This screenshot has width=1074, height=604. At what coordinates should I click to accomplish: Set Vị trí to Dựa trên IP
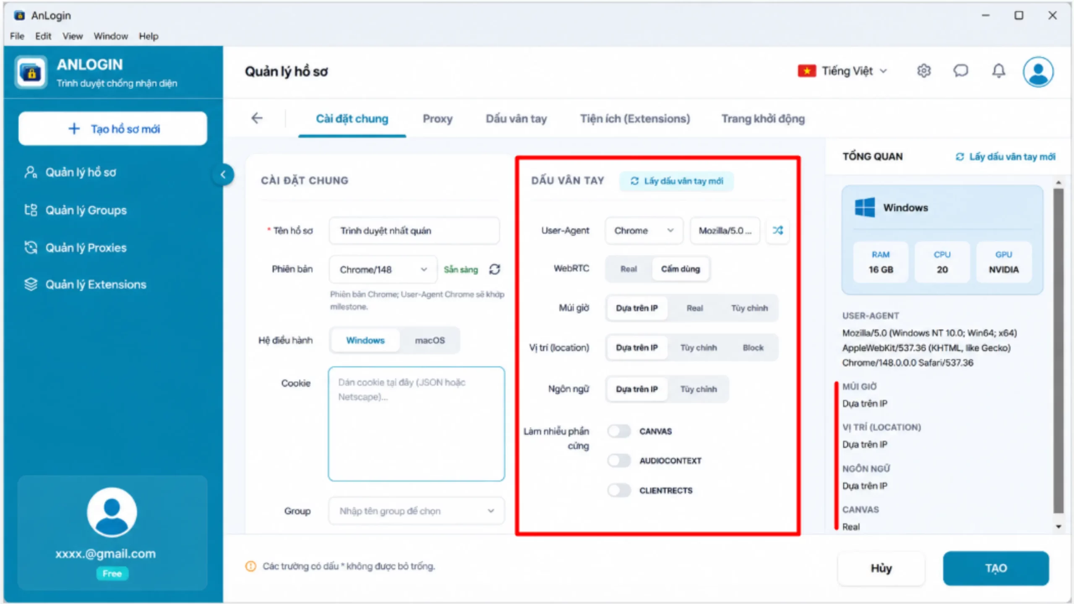[x=637, y=348]
